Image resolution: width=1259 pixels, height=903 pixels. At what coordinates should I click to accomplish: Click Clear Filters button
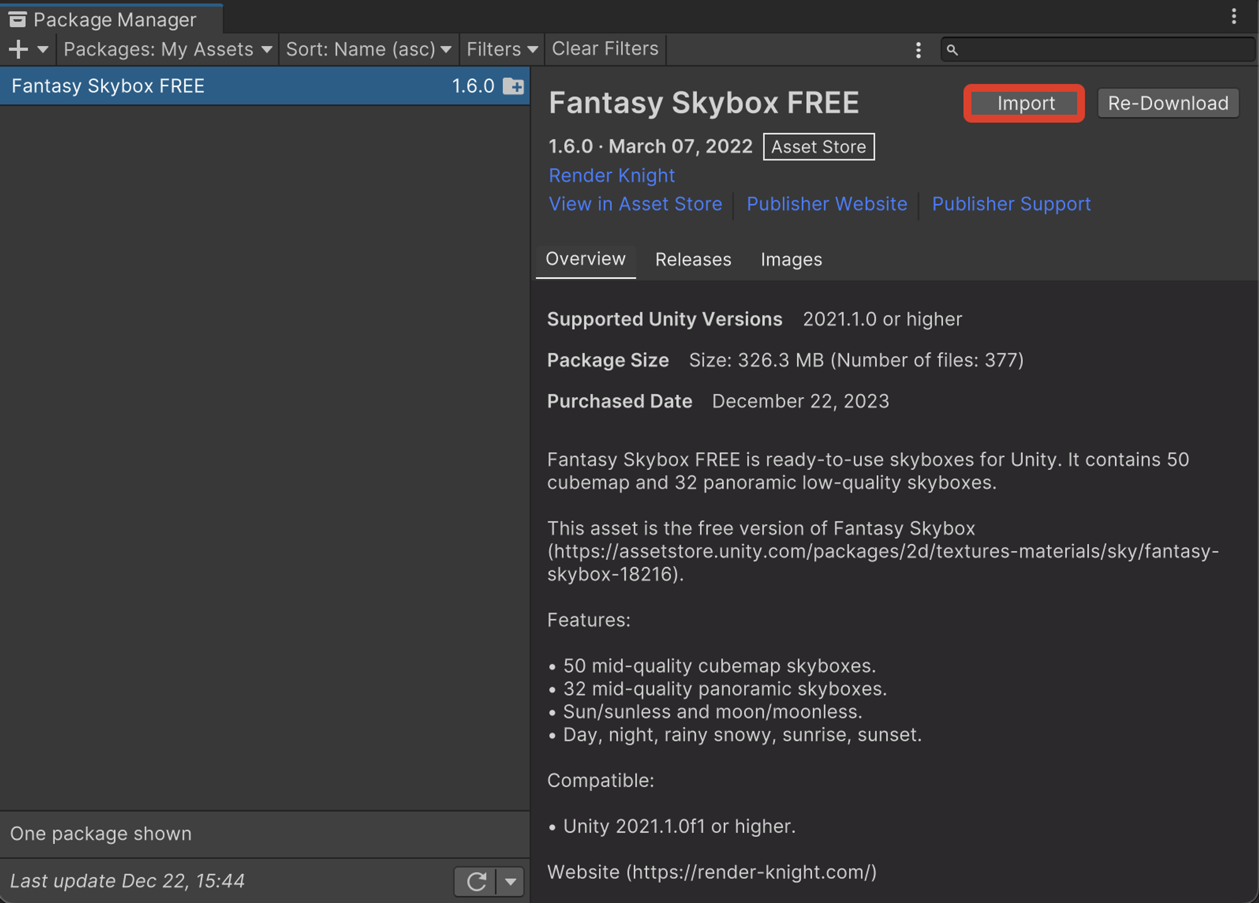point(605,49)
